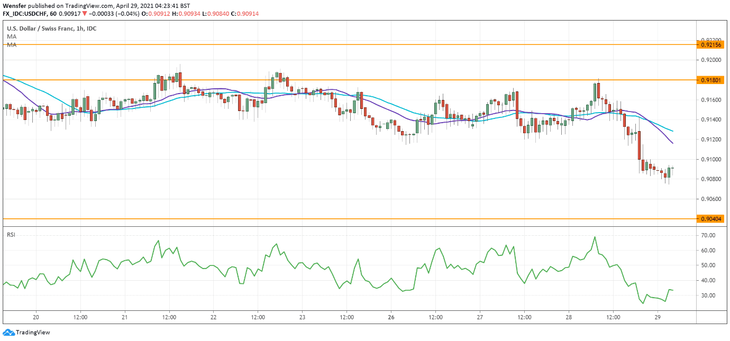Click the orange 0.91801 price level tag
Viewport: 730px width, 341px height.
coord(710,80)
